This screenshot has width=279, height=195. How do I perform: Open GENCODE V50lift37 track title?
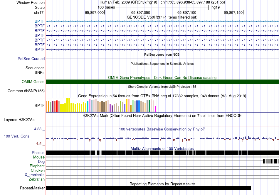(162, 17)
